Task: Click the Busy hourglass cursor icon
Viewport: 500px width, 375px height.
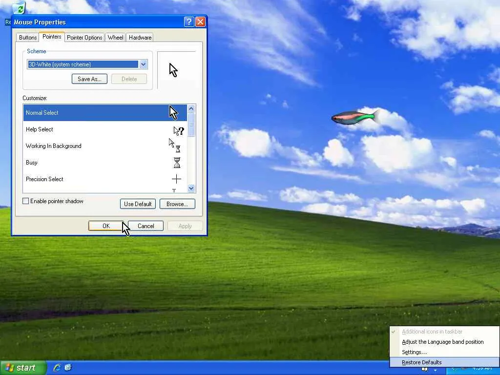Action: click(x=177, y=162)
